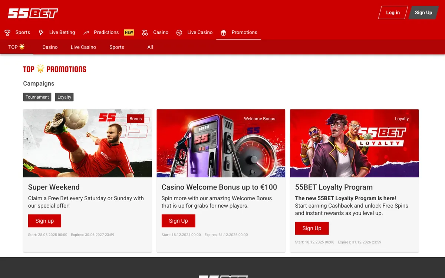This screenshot has width=445, height=278.
Task: Select the Casino promotions sub-tab
Action: pyautogui.click(x=50, y=47)
